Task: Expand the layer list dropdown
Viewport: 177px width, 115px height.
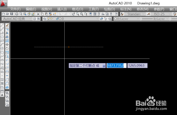Action: pyautogui.click(x=97, y=19)
